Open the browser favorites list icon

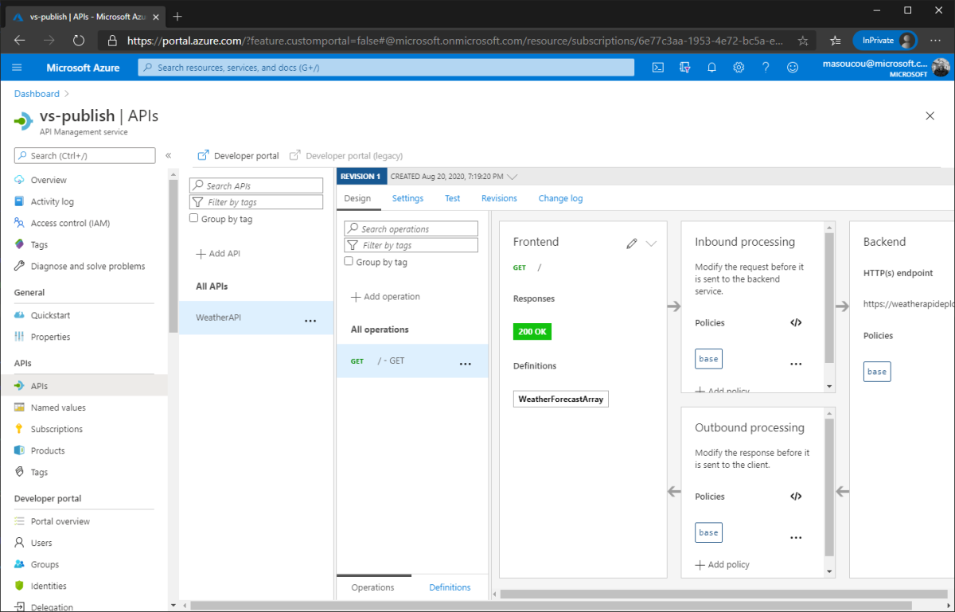pyautogui.click(x=836, y=40)
